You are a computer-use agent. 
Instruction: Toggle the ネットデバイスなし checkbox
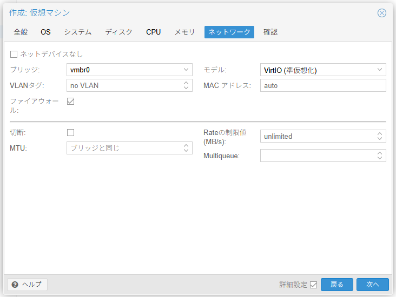14,54
